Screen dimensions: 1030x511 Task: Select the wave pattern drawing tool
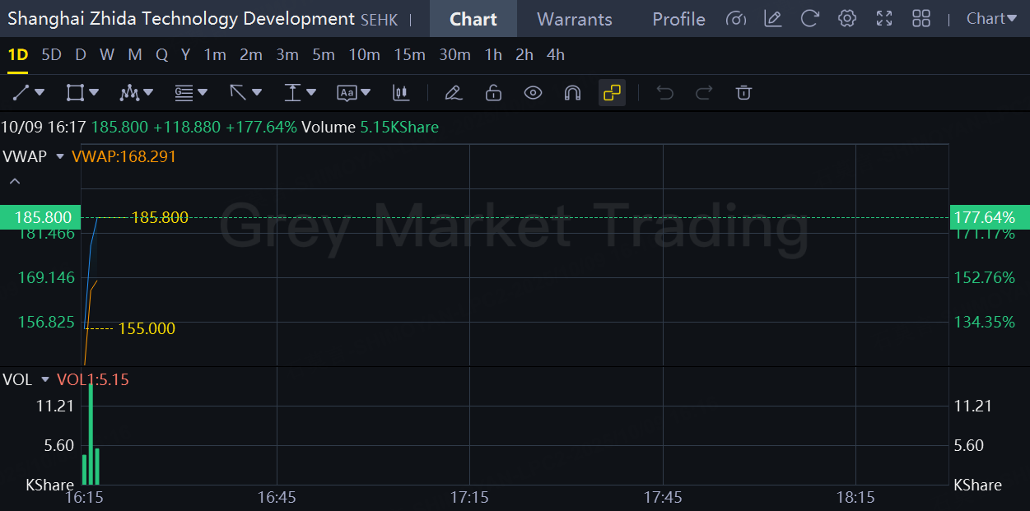(x=128, y=93)
